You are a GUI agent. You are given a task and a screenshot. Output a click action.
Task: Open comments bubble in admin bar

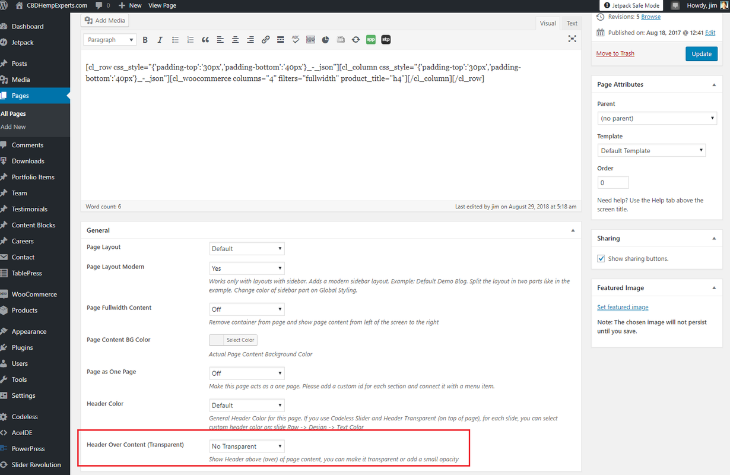coord(103,5)
